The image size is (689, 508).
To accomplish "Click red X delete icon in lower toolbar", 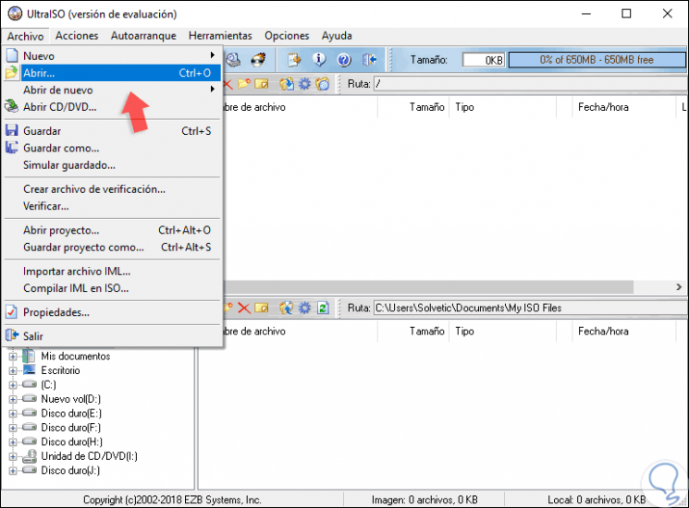I will [244, 308].
